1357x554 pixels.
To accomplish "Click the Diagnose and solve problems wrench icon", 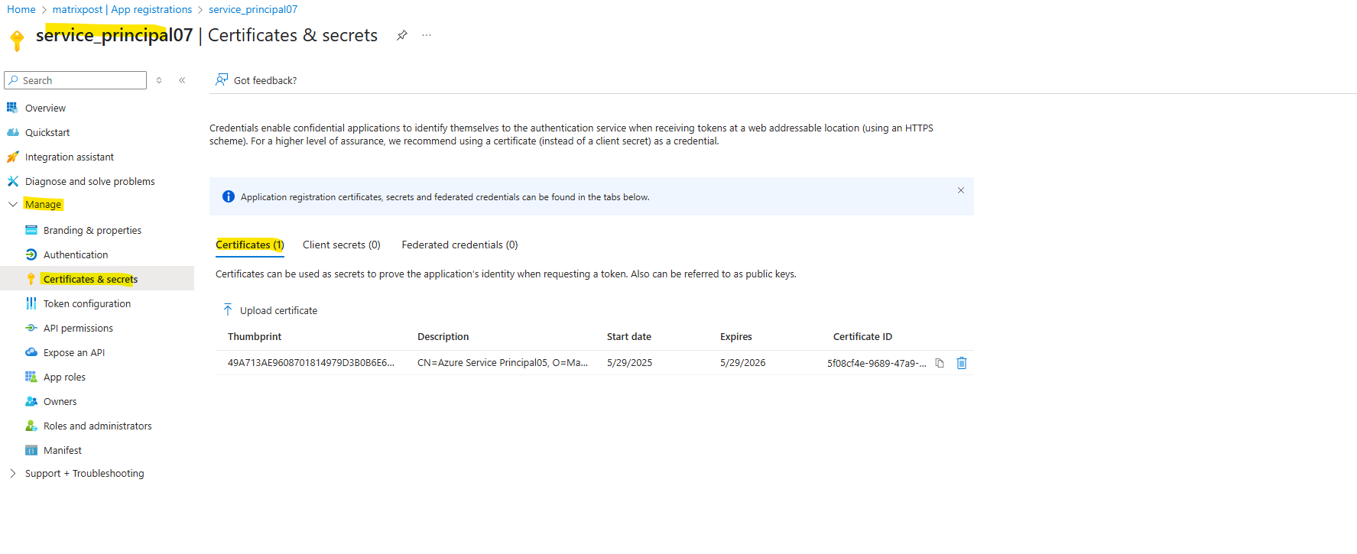I will click(x=12, y=181).
